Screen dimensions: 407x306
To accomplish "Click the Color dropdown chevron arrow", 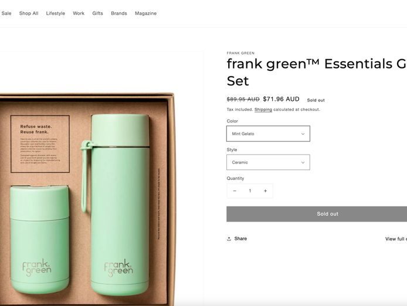I will pos(303,134).
